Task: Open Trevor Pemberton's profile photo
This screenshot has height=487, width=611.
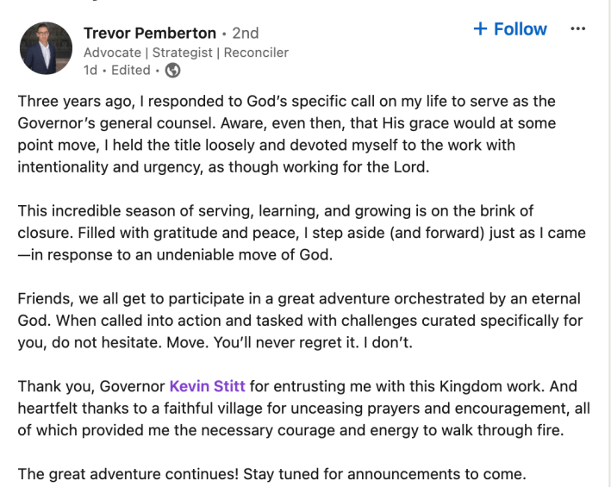Action: pyautogui.click(x=46, y=48)
